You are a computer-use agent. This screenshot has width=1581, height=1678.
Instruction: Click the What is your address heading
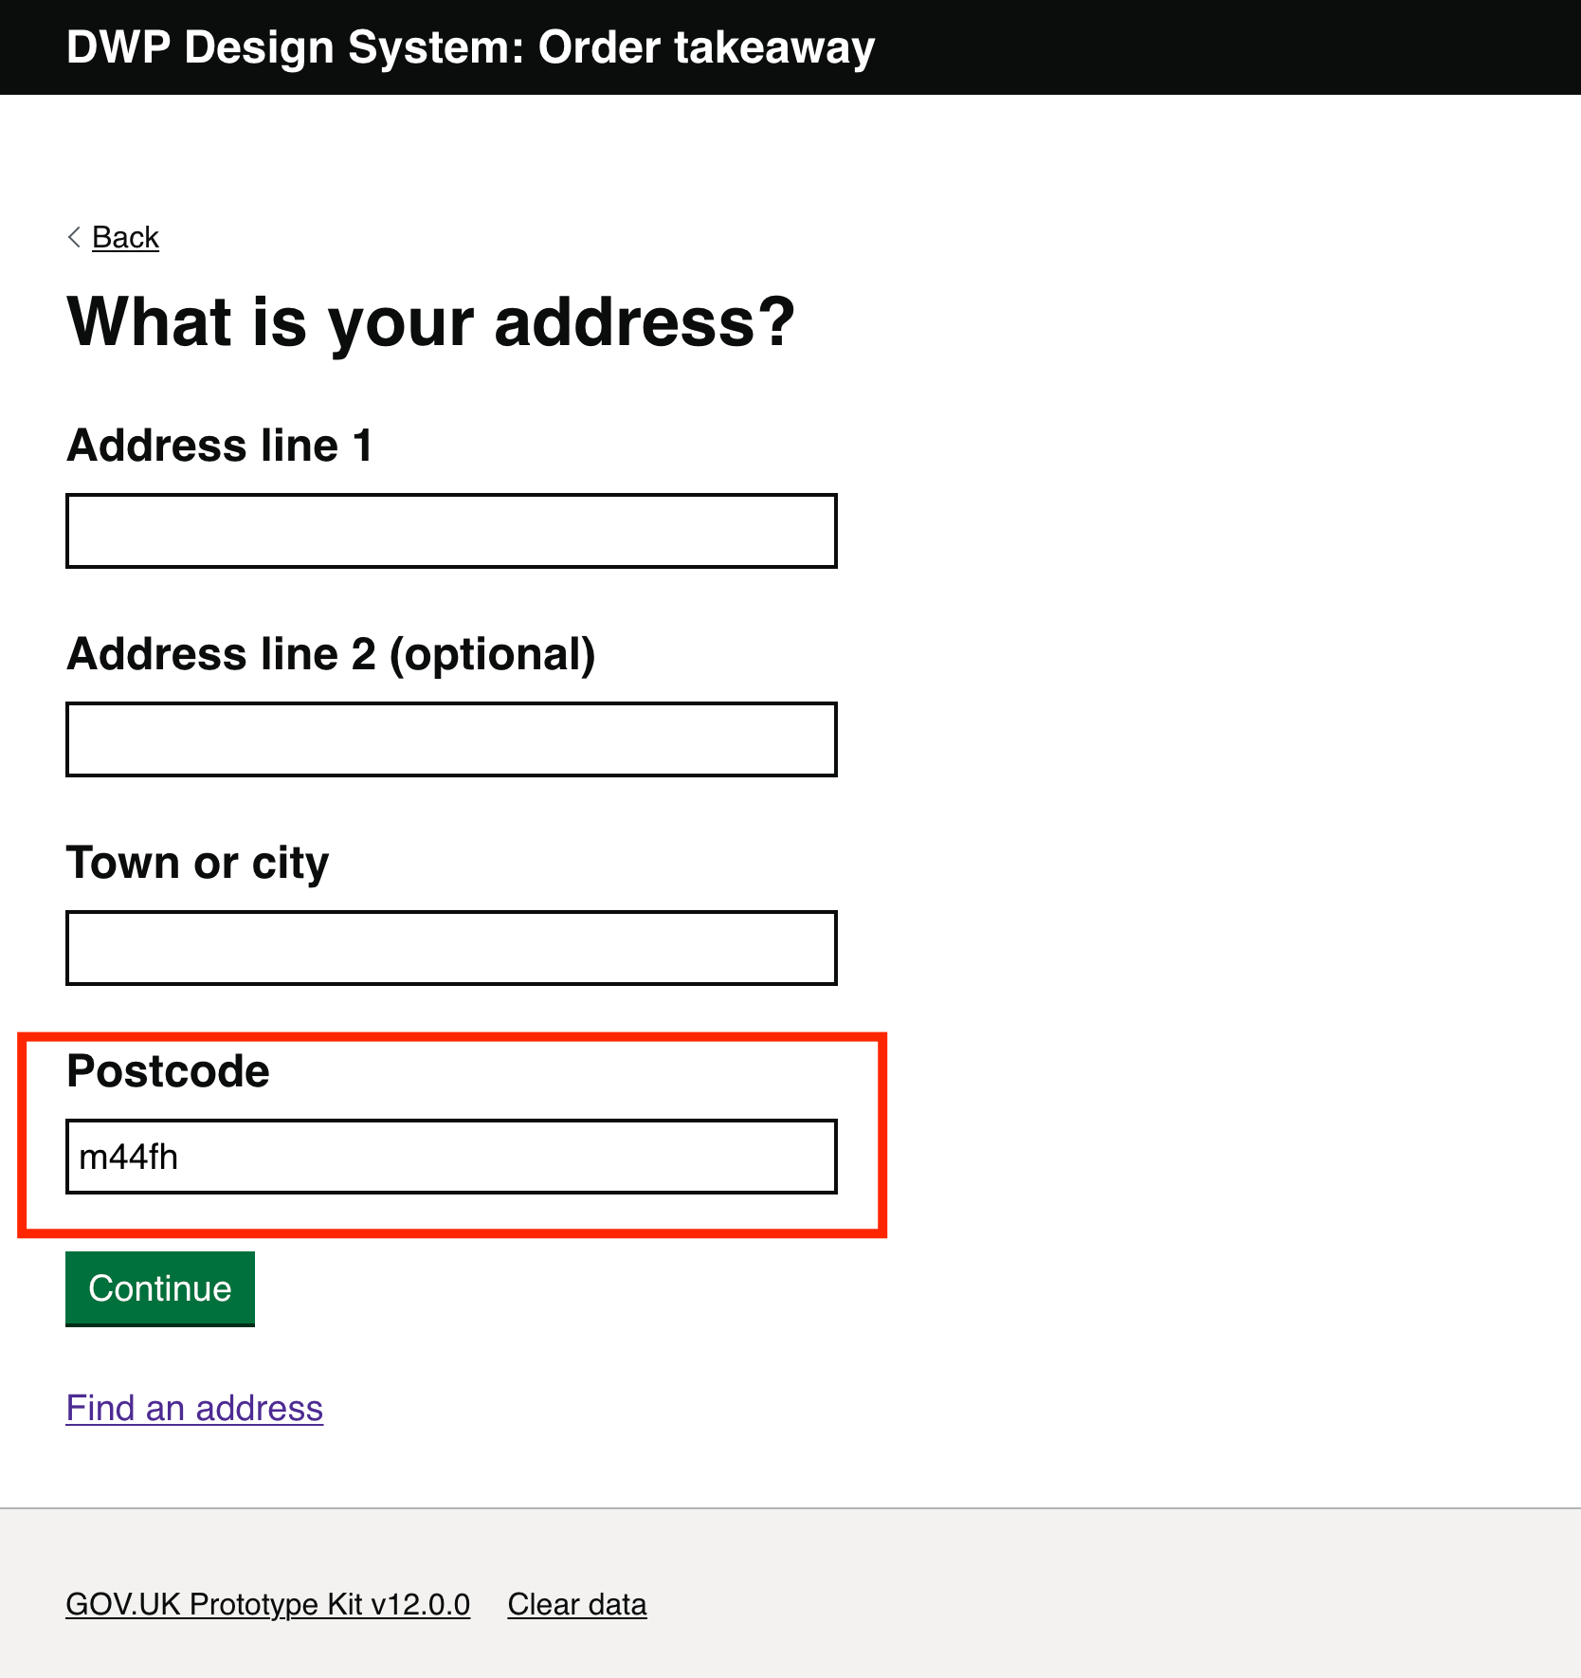point(429,322)
